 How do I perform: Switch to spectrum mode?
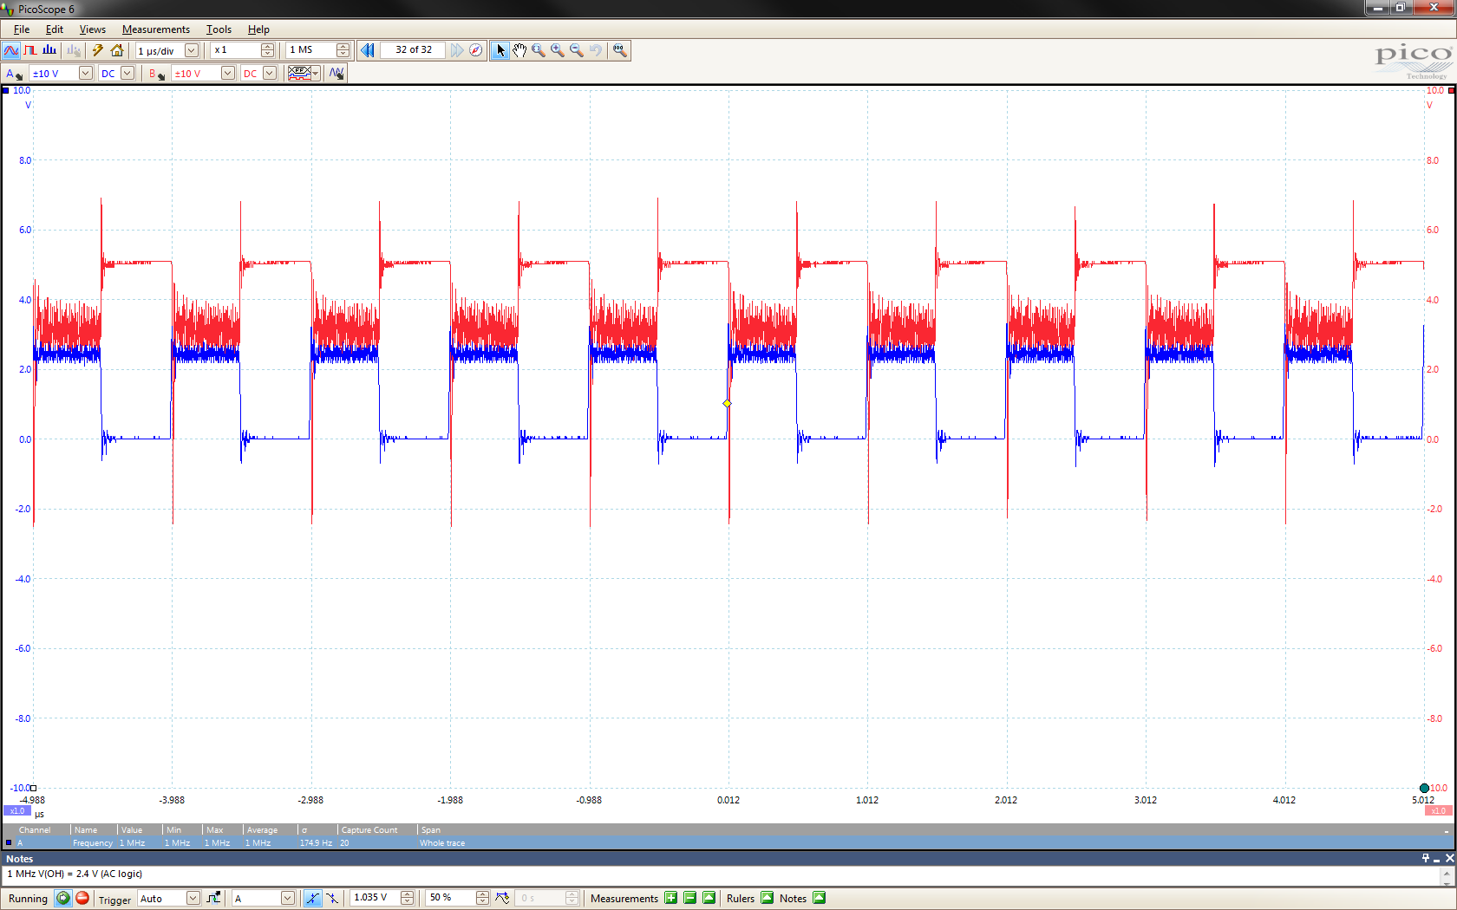click(49, 50)
